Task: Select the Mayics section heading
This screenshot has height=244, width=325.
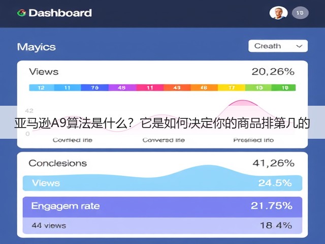Action: (x=37, y=47)
